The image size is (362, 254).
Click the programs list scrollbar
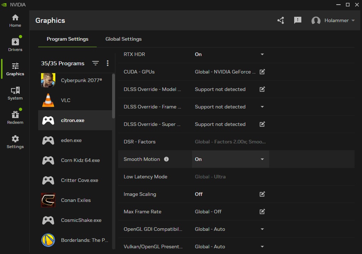(114, 96)
